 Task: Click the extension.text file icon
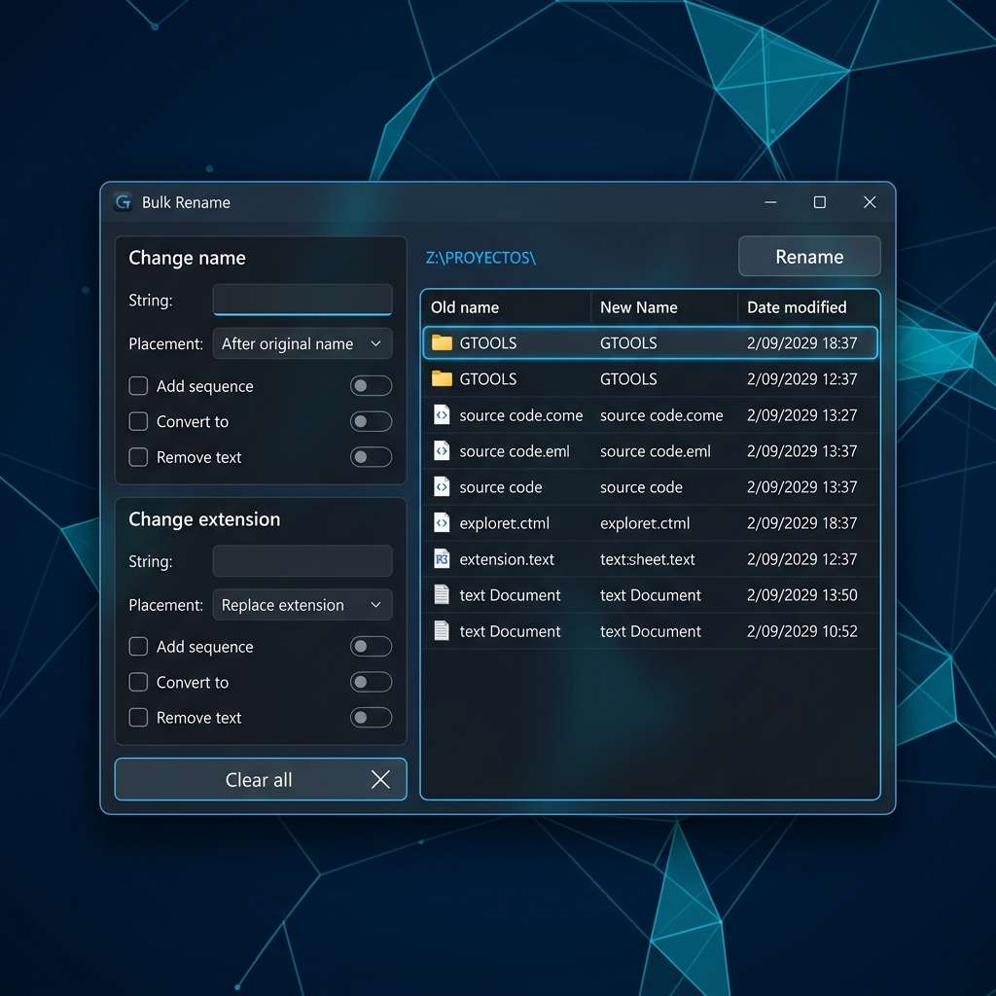442,559
